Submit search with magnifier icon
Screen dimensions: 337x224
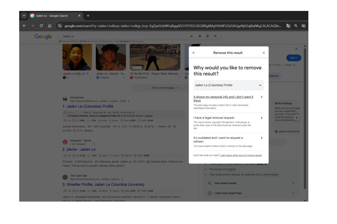pos(215,36)
